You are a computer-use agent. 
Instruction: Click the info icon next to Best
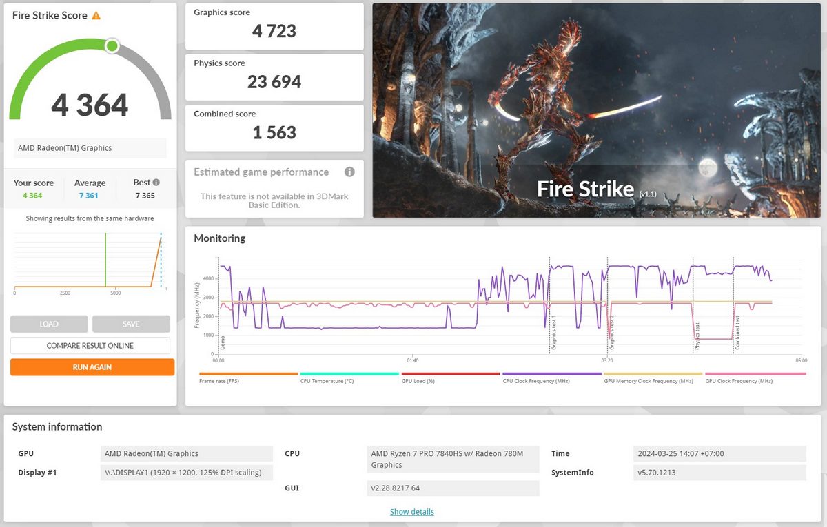click(x=156, y=183)
